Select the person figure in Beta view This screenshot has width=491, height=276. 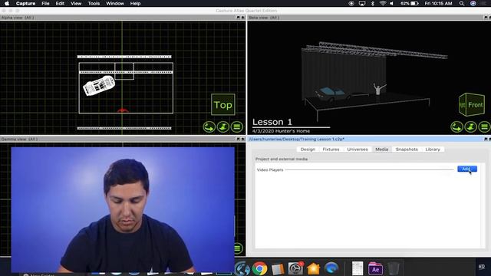(378, 89)
